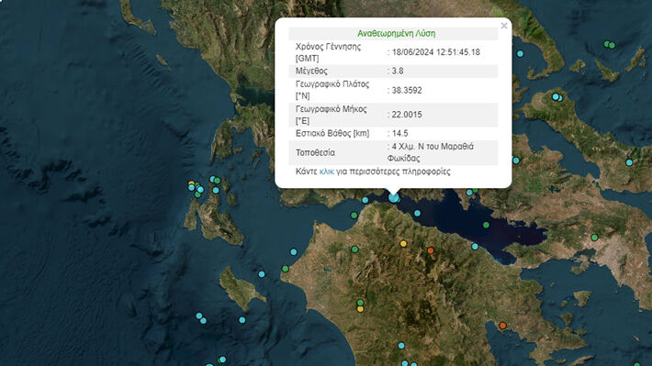This screenshot has width=652, height=366.
Task: Click the cyan marker off the northwestern Peloponnese coast
Action: (x=294, y=251)
